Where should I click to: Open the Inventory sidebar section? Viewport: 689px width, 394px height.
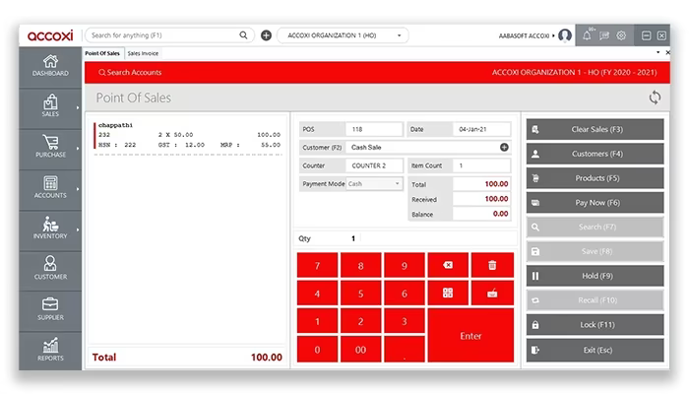click(50, 229)
